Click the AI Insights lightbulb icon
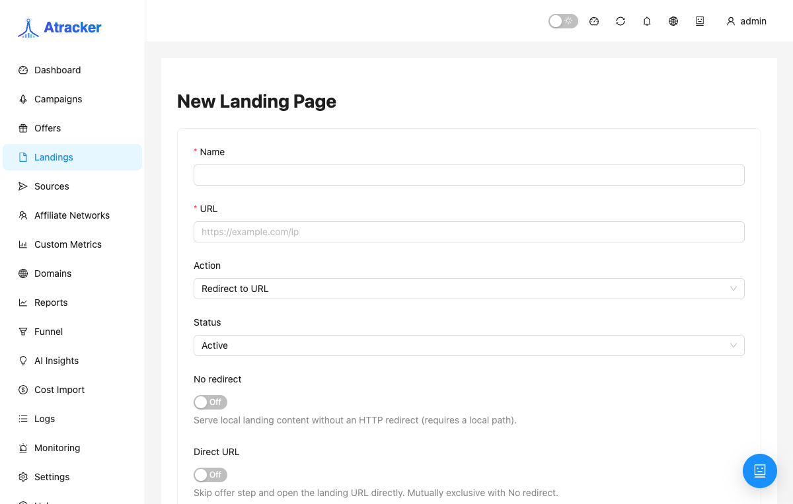The height and width of the screenshot is (504, 793). (x=23, y=361)
